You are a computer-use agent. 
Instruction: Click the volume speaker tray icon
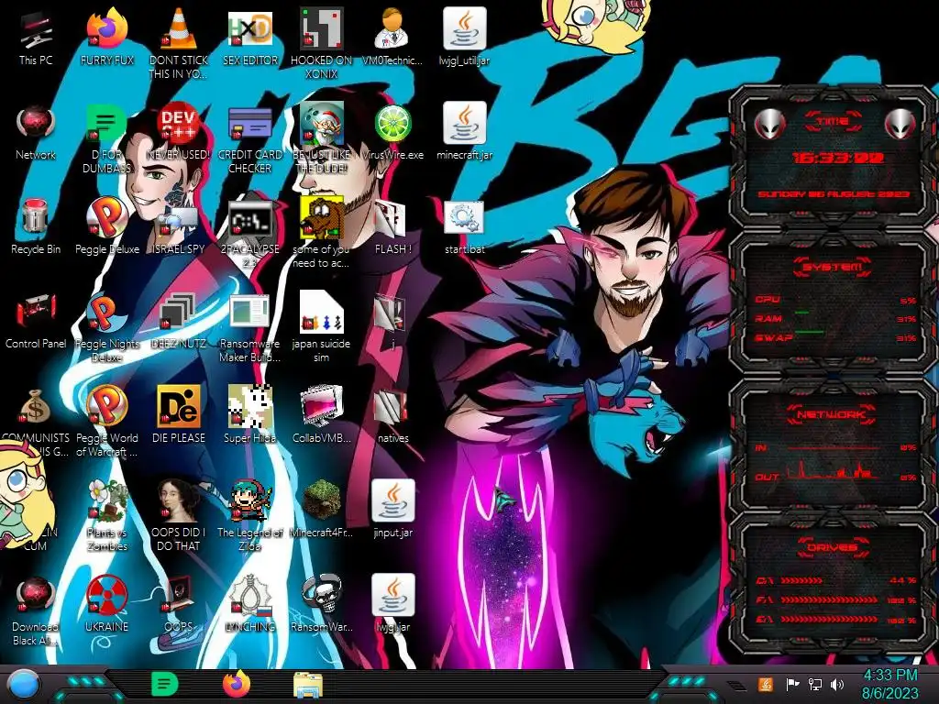coord(837,684)
